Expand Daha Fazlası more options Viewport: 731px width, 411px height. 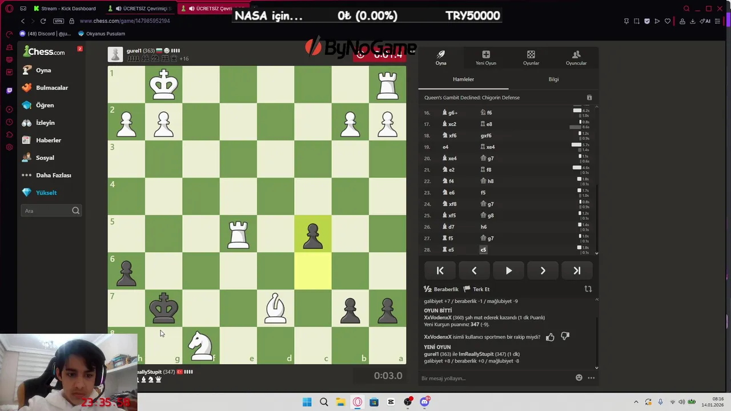tap(47, 175)
